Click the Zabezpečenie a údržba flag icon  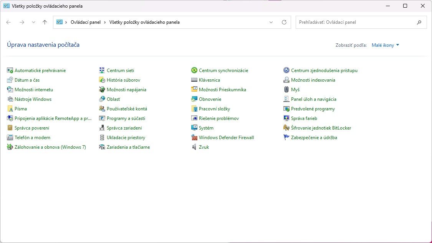point(286,138)
